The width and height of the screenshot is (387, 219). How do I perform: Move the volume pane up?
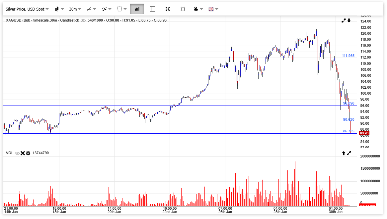tap(344, 153)
